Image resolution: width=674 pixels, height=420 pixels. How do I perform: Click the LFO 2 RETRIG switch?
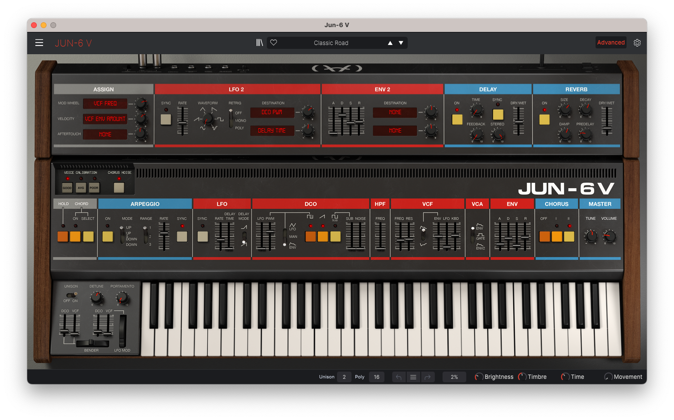(x=231, y=119)
